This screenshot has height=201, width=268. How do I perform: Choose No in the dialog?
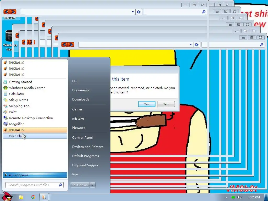pos(166,104)
